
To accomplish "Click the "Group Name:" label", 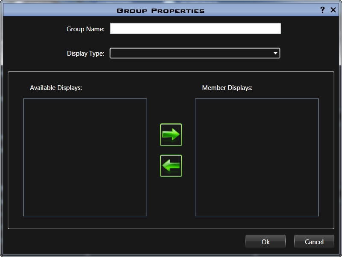I will click(85, 29).
